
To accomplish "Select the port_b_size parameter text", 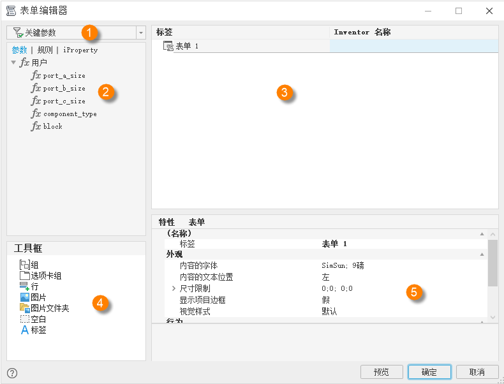I will 64,89.
